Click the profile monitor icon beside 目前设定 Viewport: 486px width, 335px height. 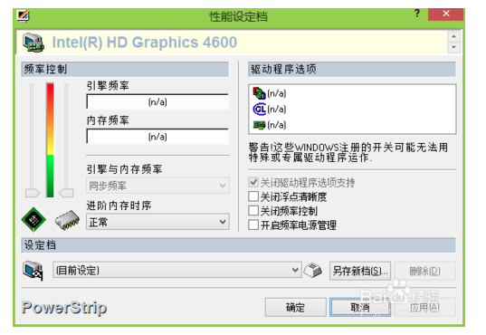coord(33,271)
